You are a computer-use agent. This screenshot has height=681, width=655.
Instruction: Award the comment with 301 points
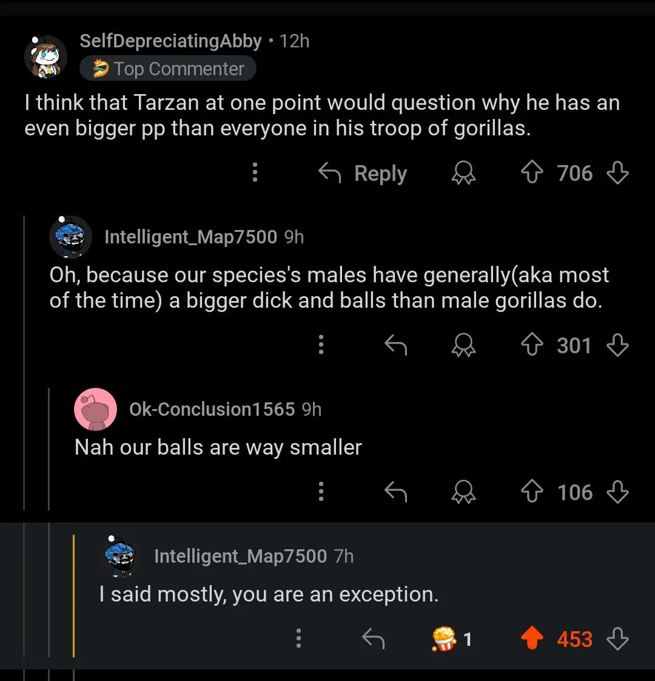pyautogui.click(x=463, y=345)
